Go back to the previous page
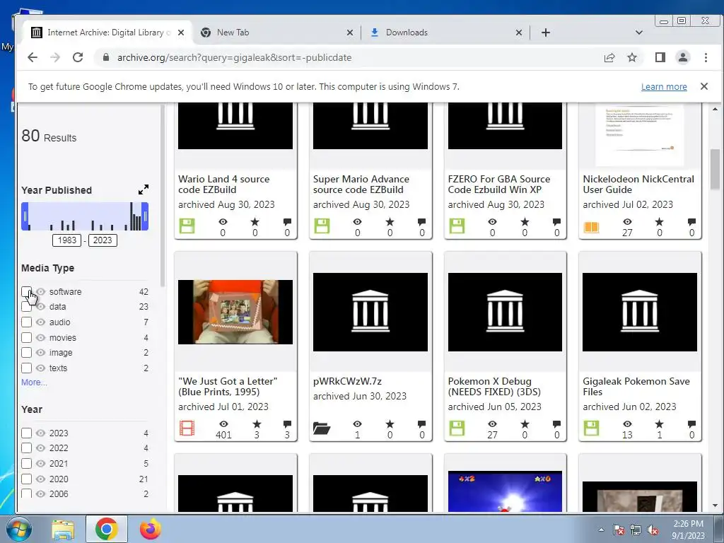This screenshot has width=724, height=543. coord(33,57)
